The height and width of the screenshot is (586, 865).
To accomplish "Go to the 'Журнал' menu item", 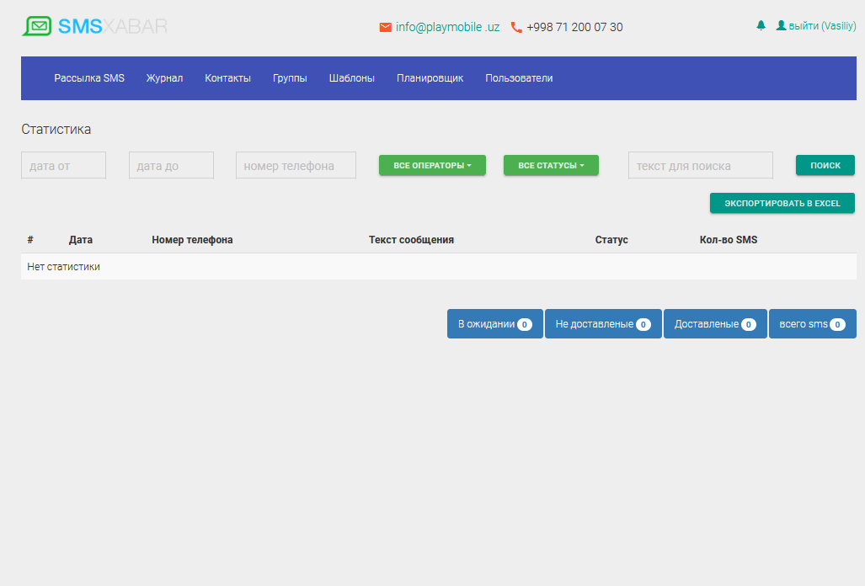I will [164, 78].
